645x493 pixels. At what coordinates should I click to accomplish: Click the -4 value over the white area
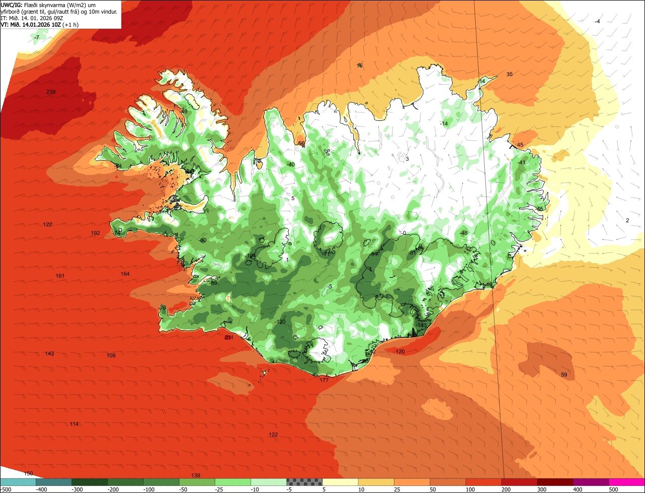pyautogui.click(x=597, y=21)
